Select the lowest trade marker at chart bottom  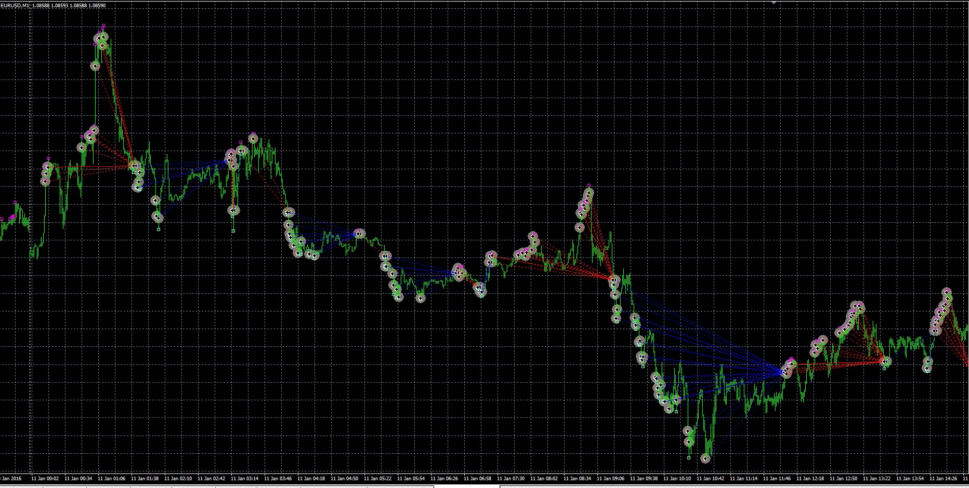(x=705, y=458)
